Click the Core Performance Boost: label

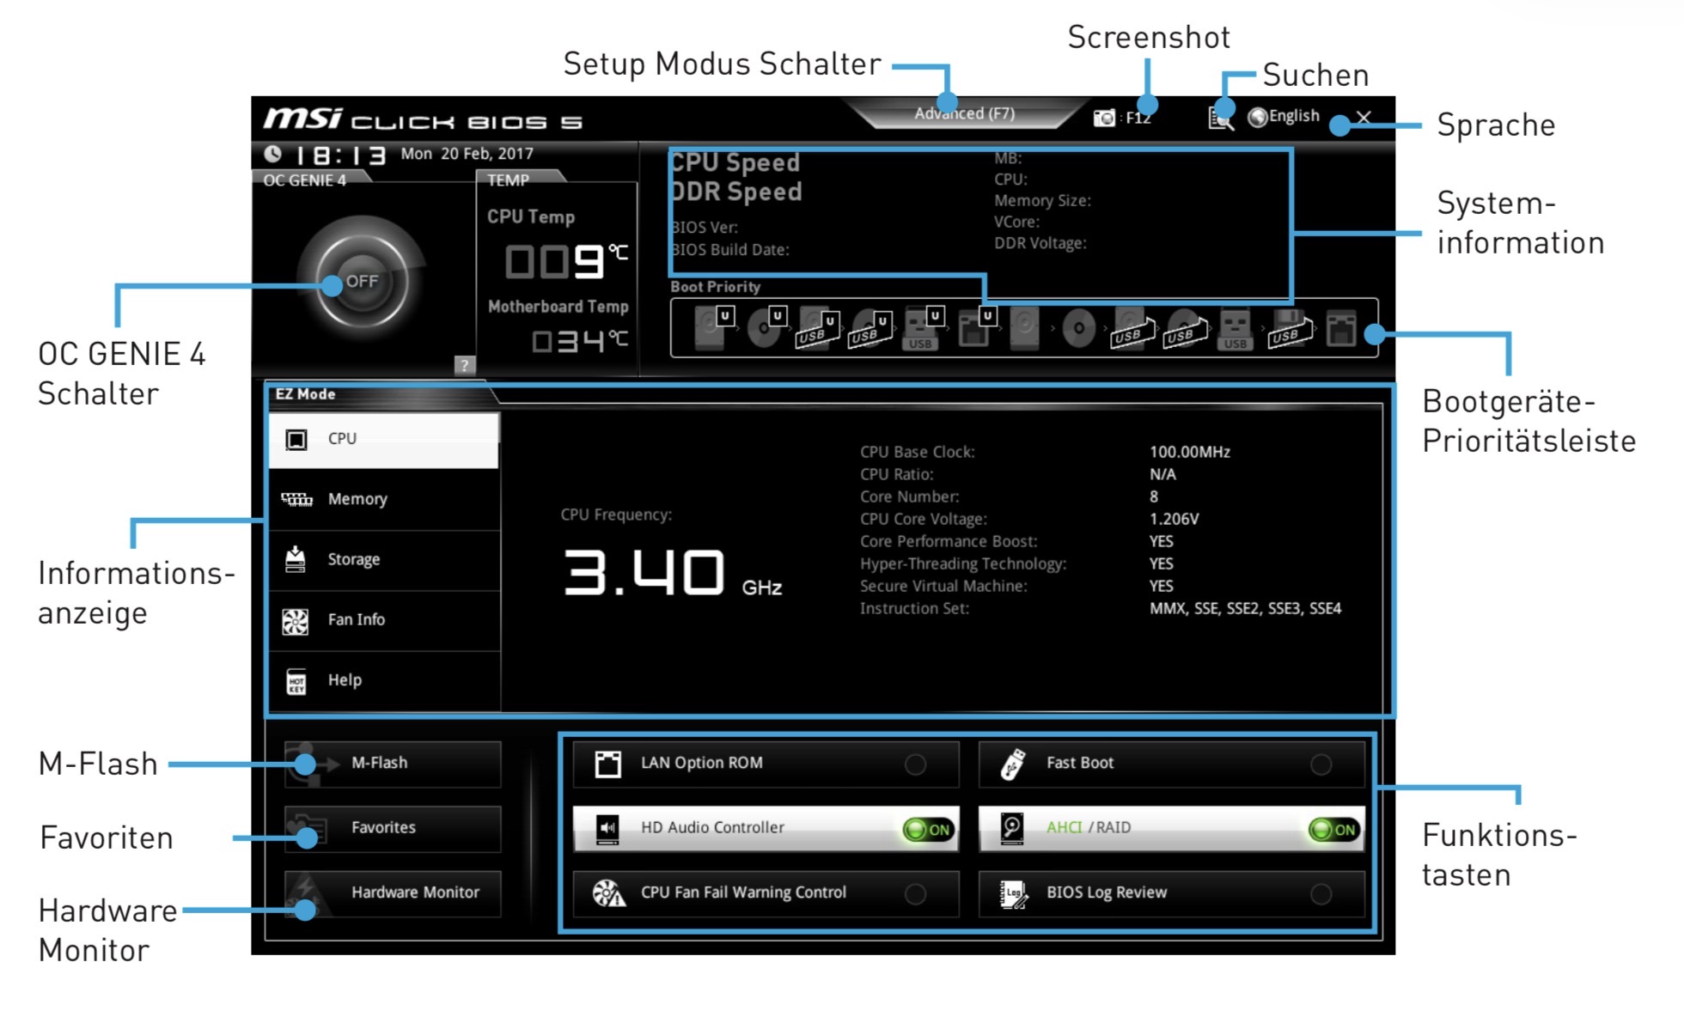(x=949, y=541)
